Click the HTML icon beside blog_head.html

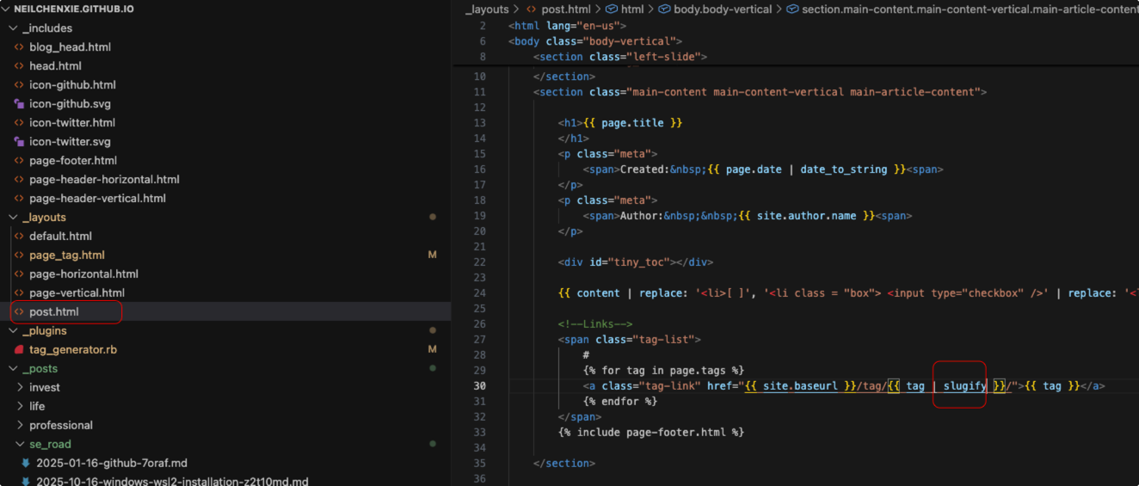click(19, 47)
